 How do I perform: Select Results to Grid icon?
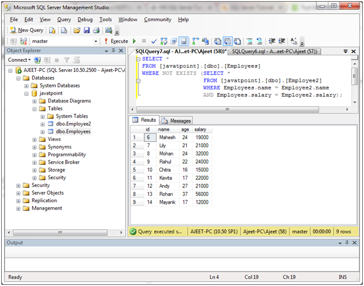(227, 41)
